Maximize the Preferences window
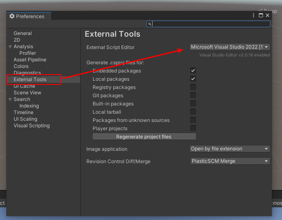 coord(261,15)
